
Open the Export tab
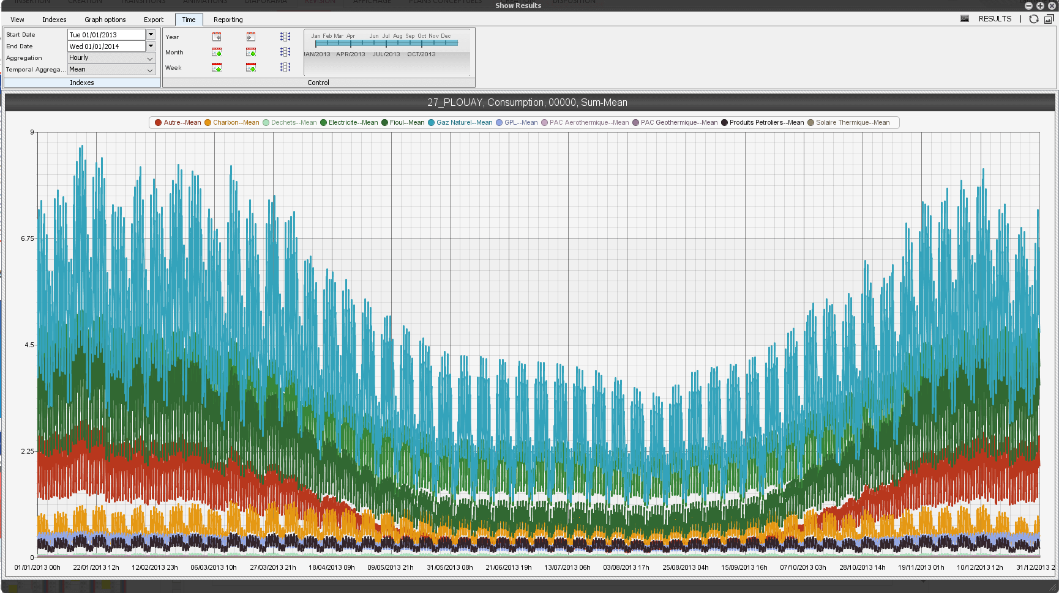pyautogui.click(x=154, y=20)
